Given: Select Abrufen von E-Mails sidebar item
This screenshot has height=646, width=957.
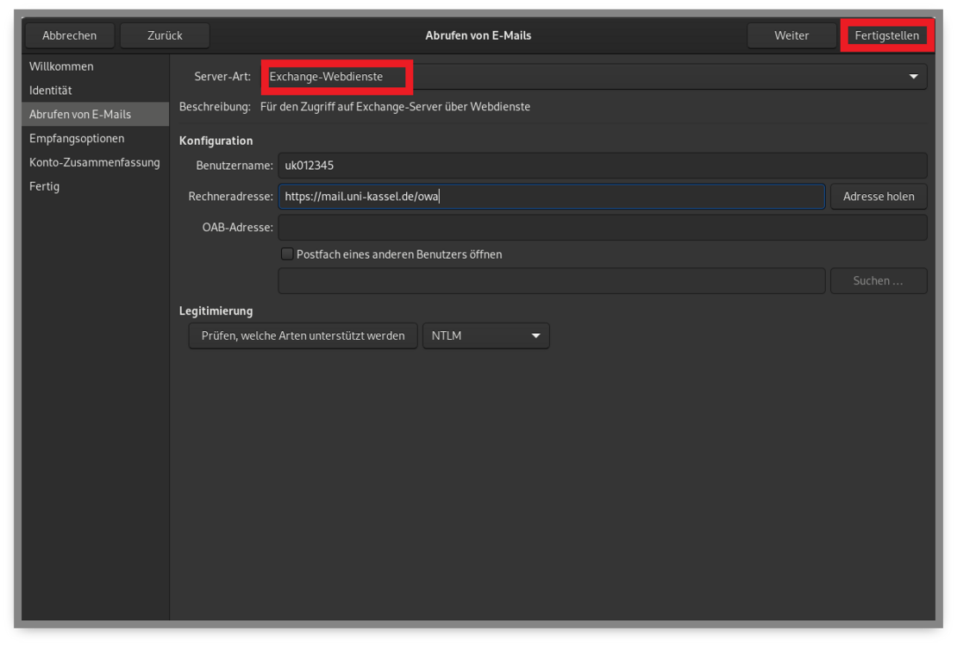Looking at the screenshot, I should (80, 114).
